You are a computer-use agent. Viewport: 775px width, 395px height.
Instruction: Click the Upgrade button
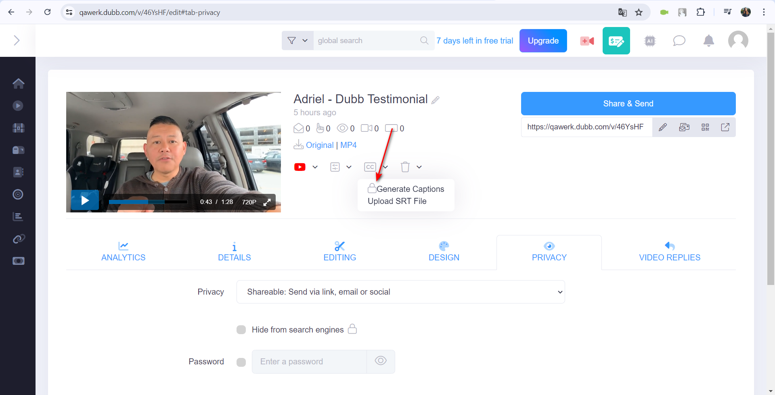click(543, 41)
